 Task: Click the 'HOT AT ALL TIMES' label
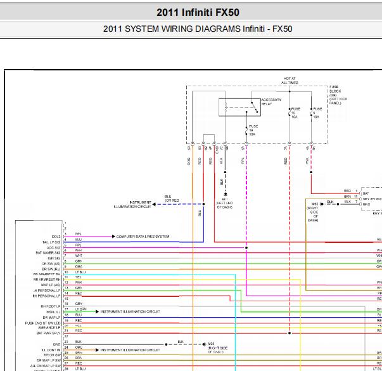tap(290, 81)
